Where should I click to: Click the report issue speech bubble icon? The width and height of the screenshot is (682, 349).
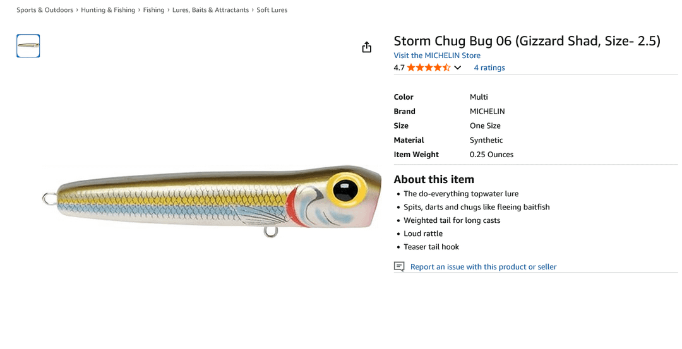[399, 266]
